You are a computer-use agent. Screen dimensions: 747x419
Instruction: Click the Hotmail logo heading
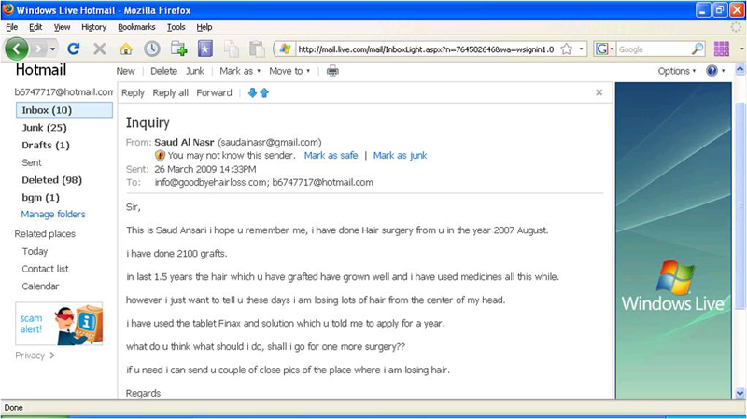point(41,70)
